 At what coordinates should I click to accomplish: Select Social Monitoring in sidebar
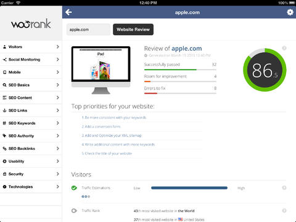point(31,60)
